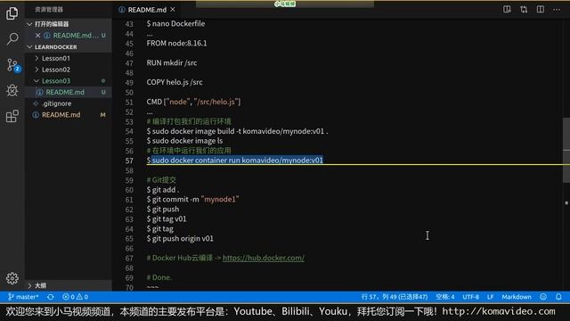Click the synchronize changes icon in status bar

tap(51, 297)
